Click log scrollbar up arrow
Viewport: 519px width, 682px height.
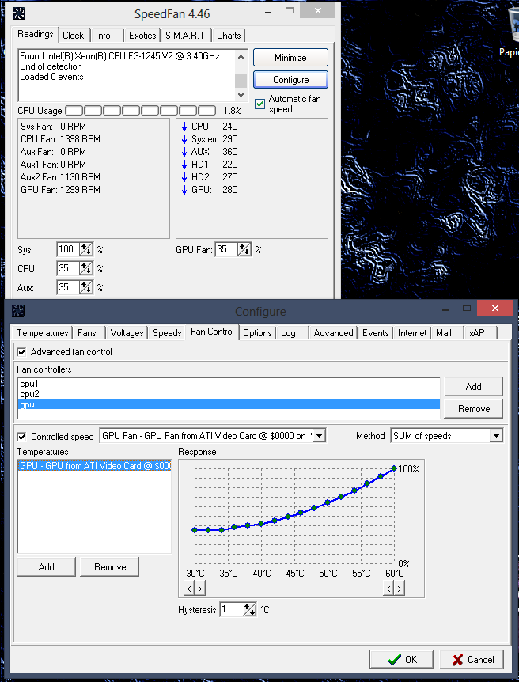click(x=241, y=56)
